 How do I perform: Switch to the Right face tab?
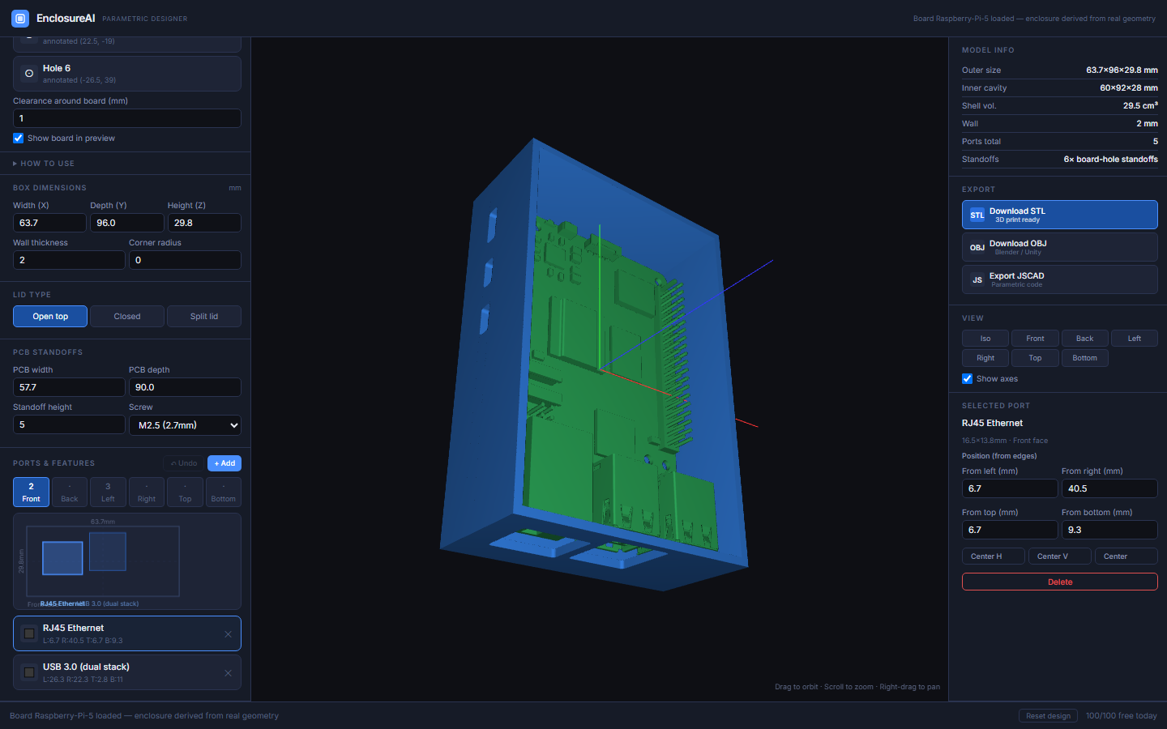coord(147,492)
